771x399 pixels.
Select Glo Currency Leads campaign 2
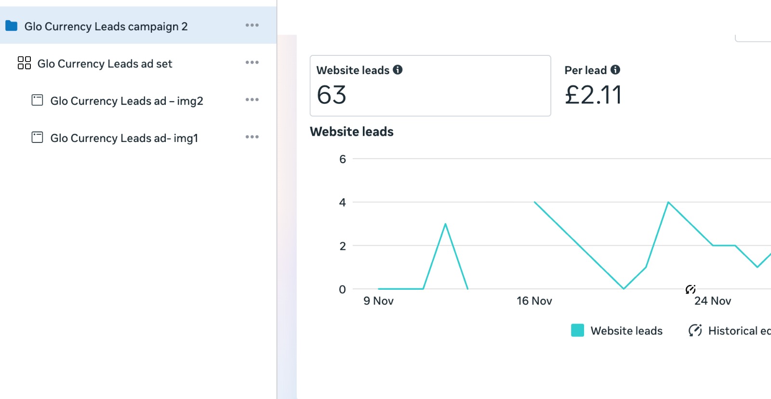[106, 26]
